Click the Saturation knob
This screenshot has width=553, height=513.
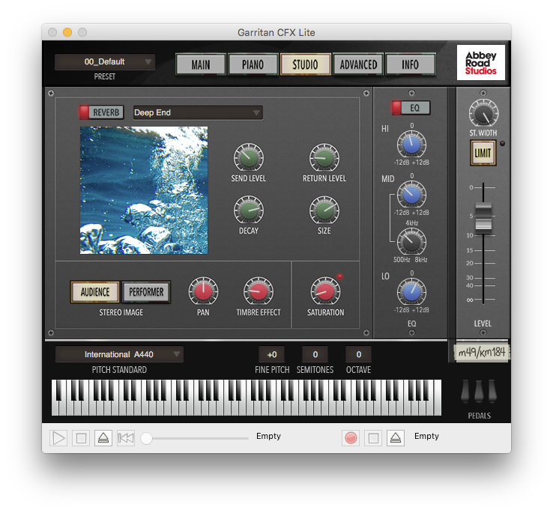pos(325,291)
